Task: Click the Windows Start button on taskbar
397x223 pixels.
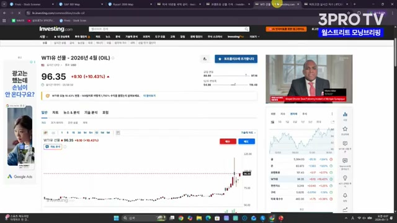Action: 116,218
